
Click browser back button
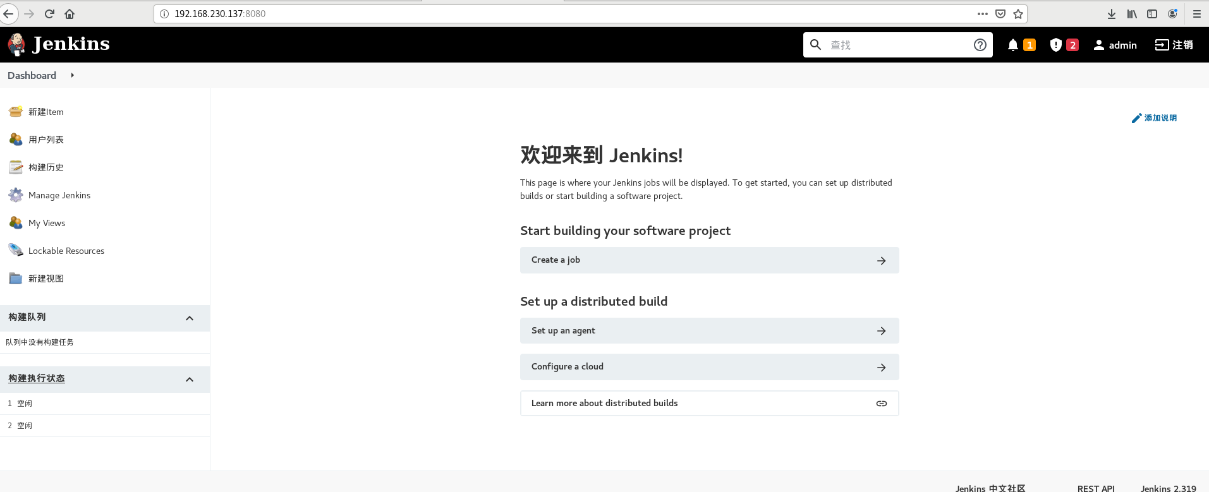(x=8, y=13)
